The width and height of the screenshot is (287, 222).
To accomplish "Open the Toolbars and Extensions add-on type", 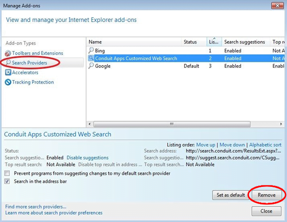I will [37, 53].
